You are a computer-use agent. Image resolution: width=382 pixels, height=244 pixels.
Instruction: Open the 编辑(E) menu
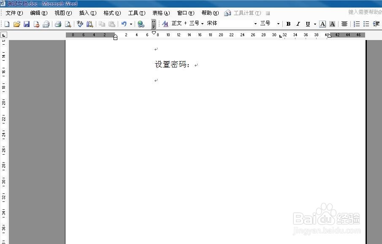39,13
